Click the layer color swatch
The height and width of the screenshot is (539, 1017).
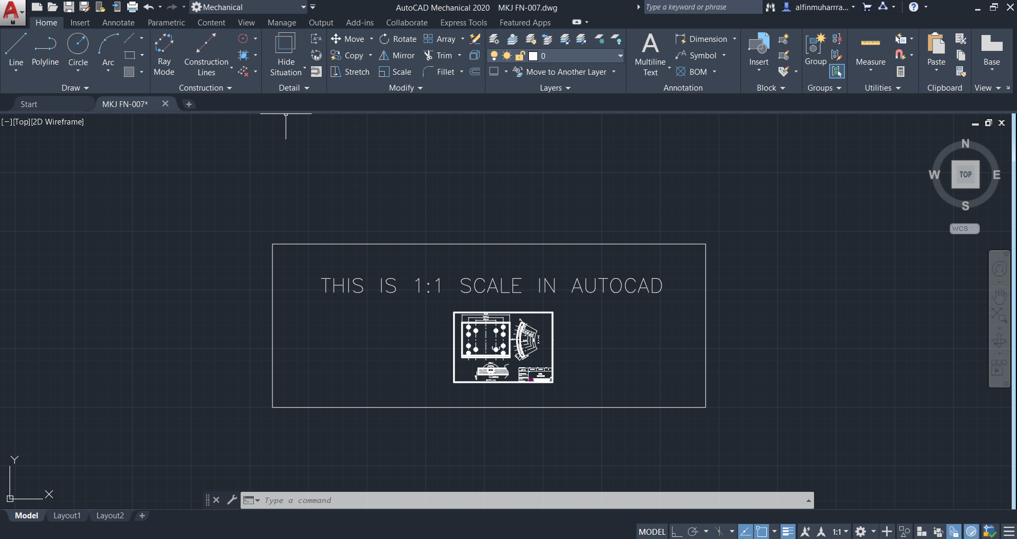tap(533, 56)
